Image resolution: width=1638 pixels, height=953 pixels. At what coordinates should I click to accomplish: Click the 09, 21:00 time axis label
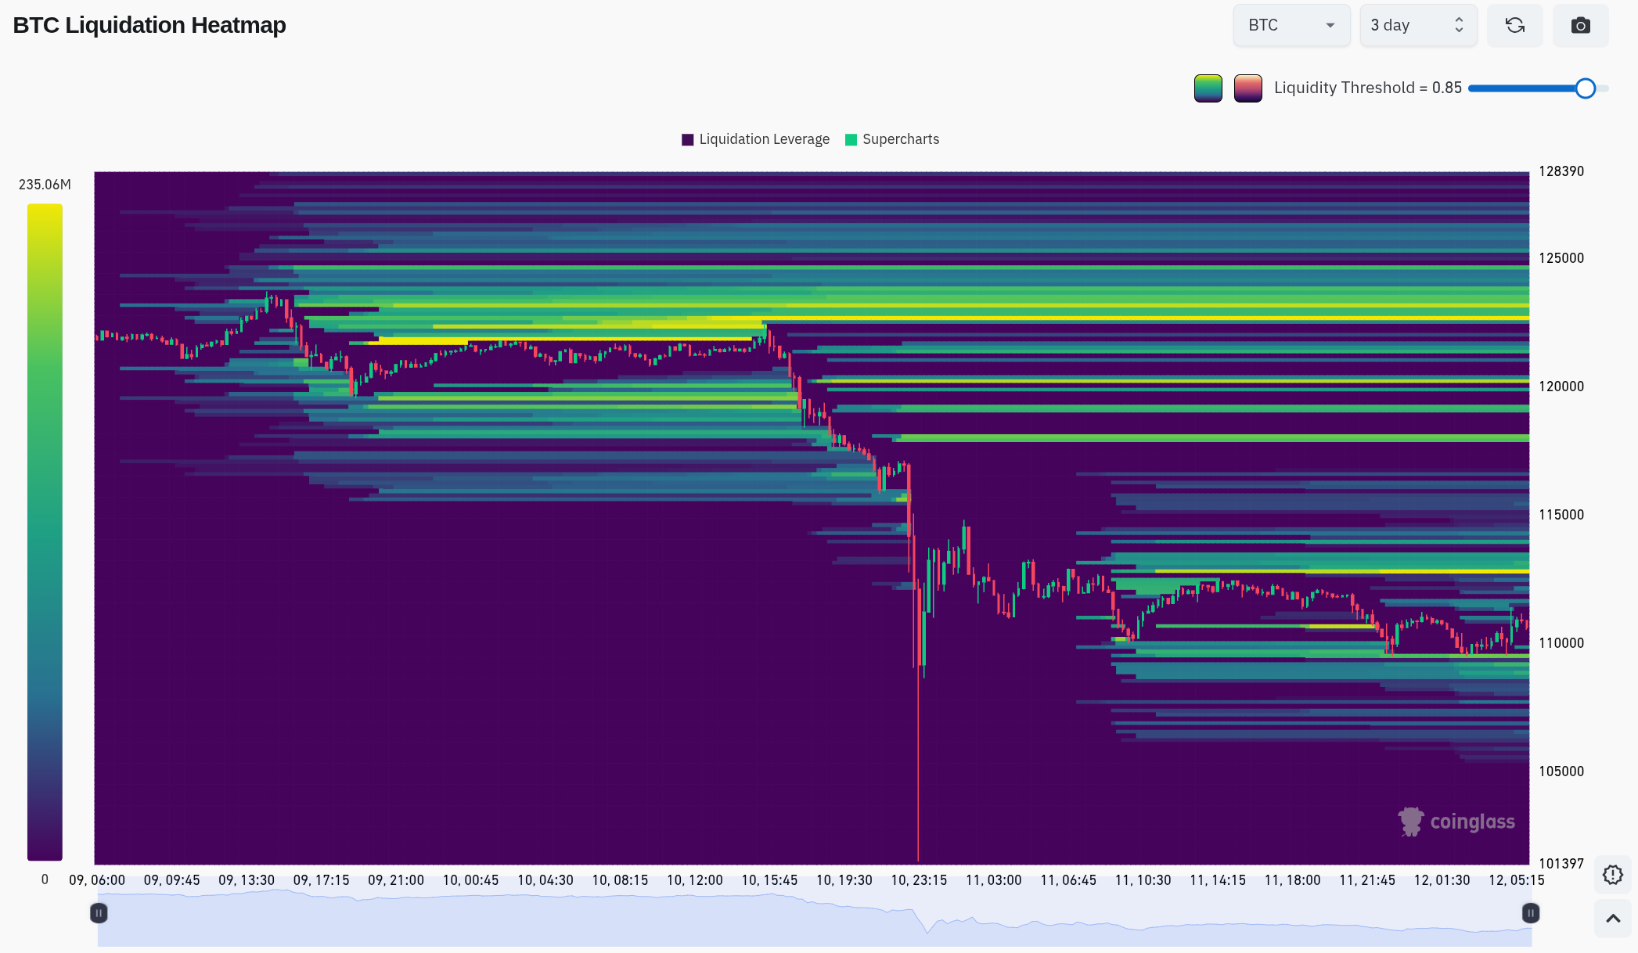pyautogui.click(x=396, y=880)
